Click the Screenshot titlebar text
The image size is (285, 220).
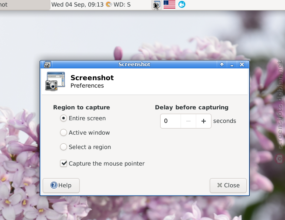coord(134,64)
